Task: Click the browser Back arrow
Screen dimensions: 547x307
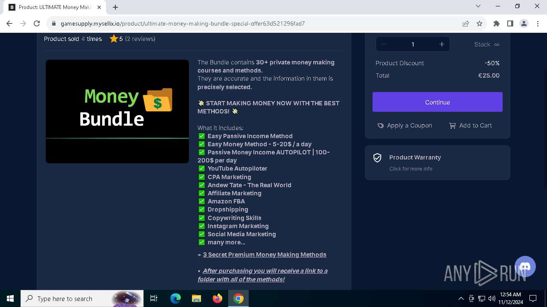Action: tap(9, 23)
